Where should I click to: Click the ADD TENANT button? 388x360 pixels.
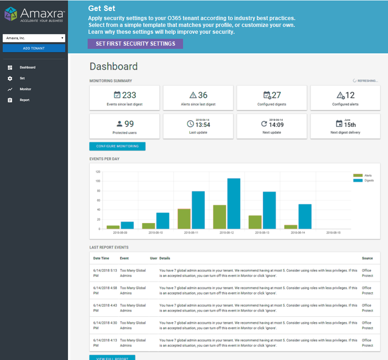pos(34,48)
